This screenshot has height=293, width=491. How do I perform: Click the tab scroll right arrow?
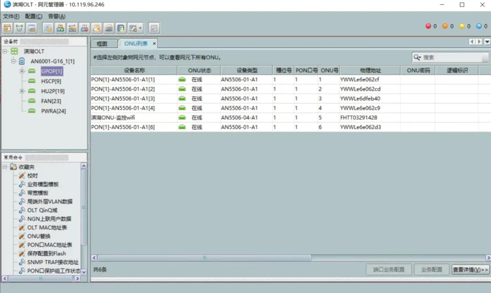[x=479, y=42]
